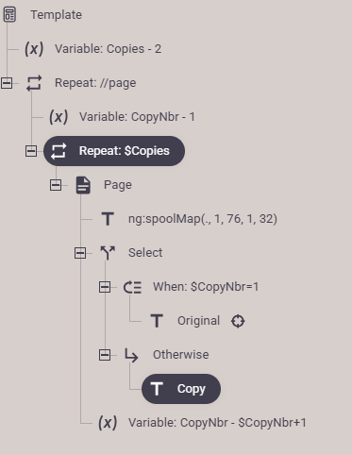Select the highlighted Repeat: $Copies item
This screenshot has width=352, height=455.
pos(114,151)
